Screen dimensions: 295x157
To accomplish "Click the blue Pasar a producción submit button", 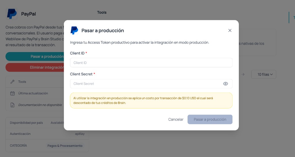I will (210, 119).
